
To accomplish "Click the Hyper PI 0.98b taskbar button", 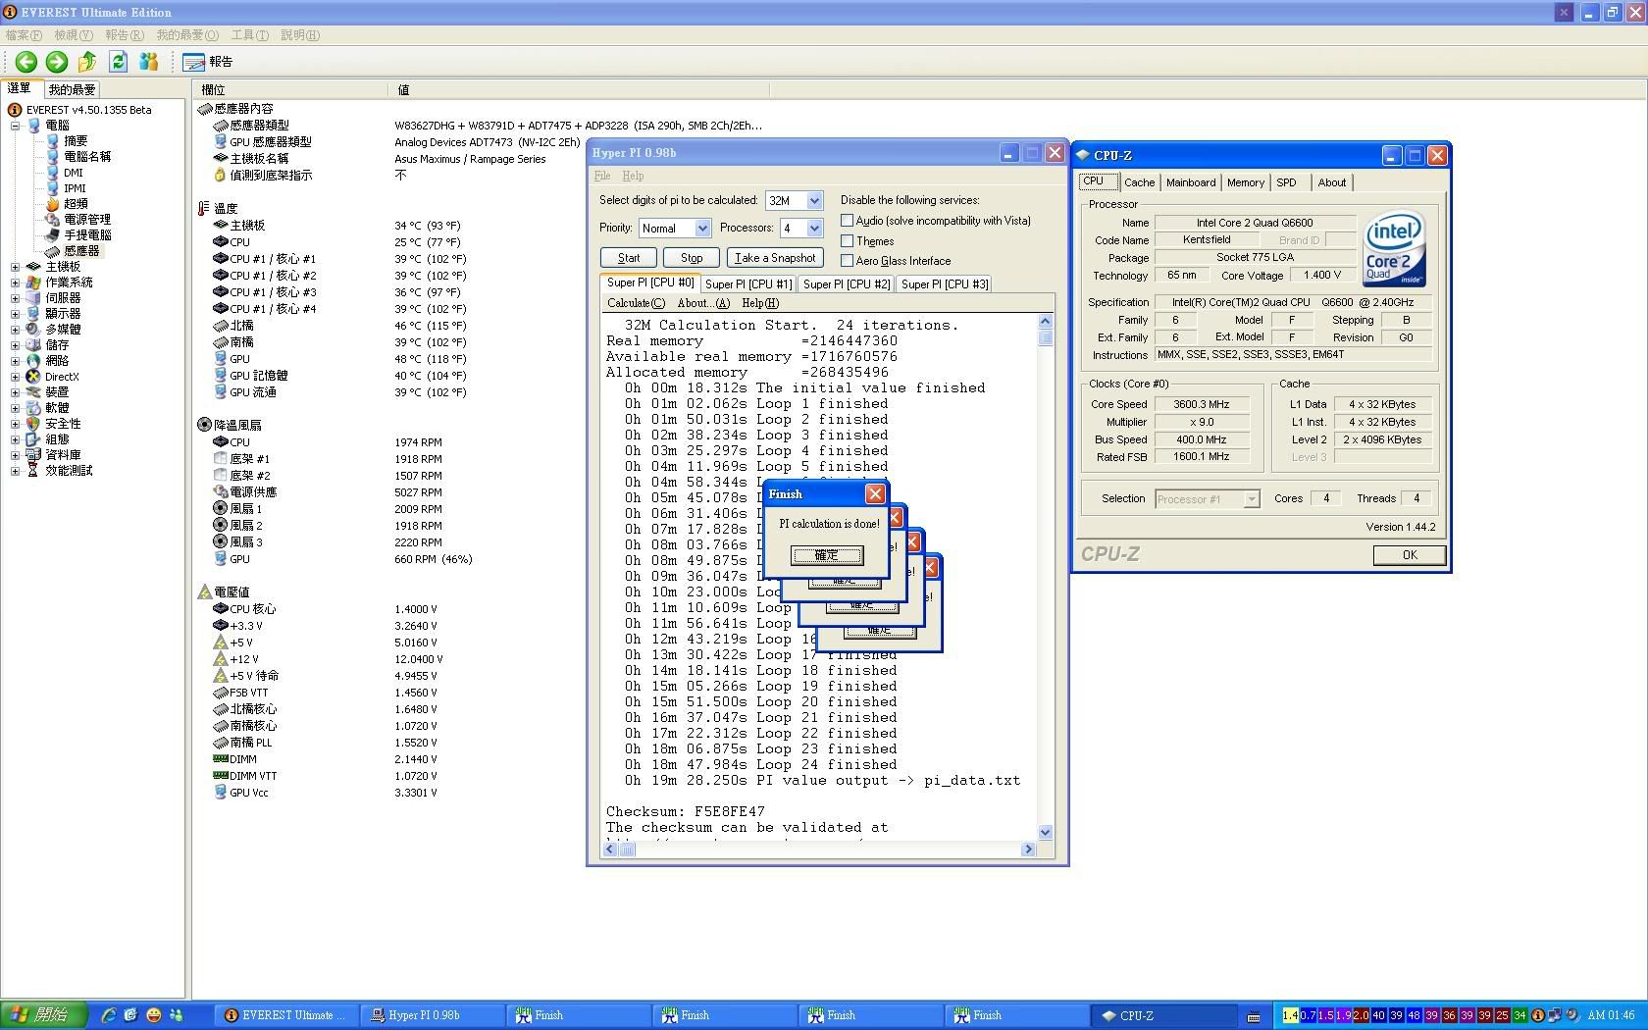I will click(432, 1015).
